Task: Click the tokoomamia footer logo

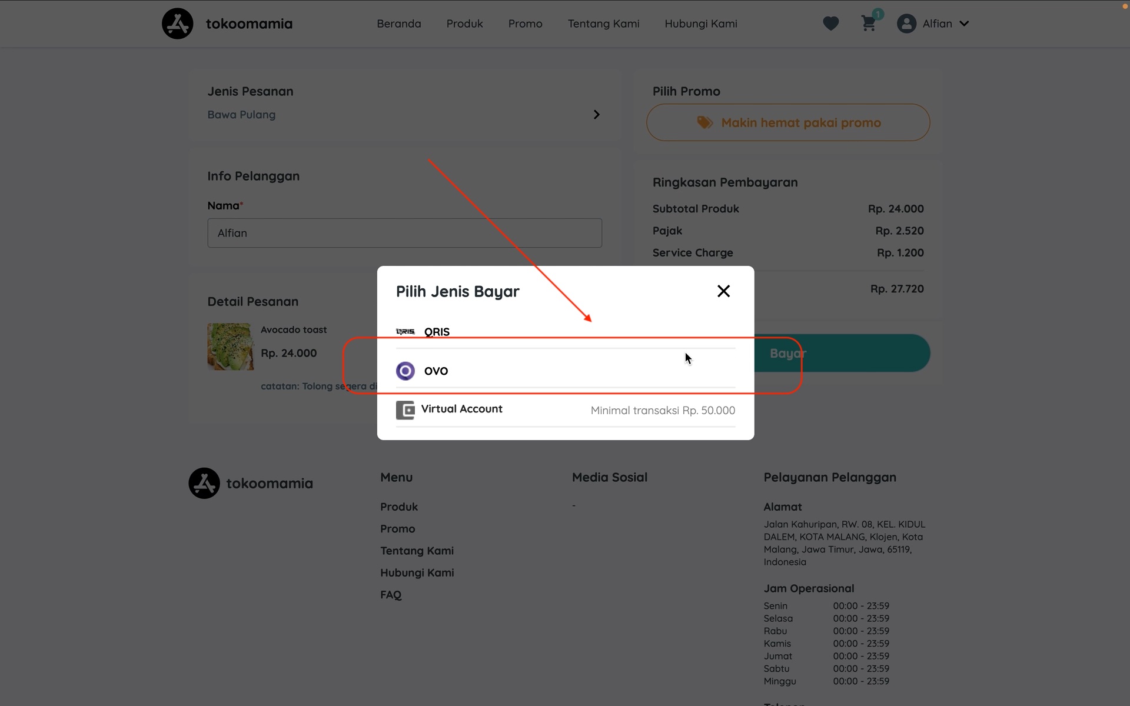Action: (251, 484)
